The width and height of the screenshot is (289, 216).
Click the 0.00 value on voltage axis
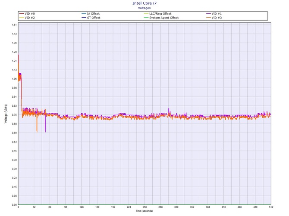click(x=14, y=205)
